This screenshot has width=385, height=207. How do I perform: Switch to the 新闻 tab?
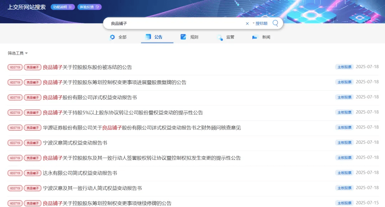(x=261, y=37)
